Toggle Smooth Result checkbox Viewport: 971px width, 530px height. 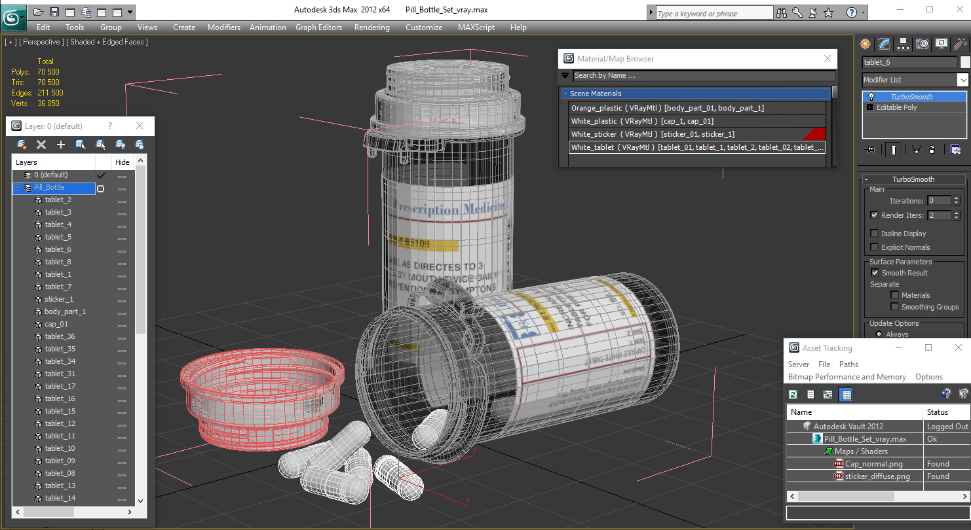(x=874, y=272)
